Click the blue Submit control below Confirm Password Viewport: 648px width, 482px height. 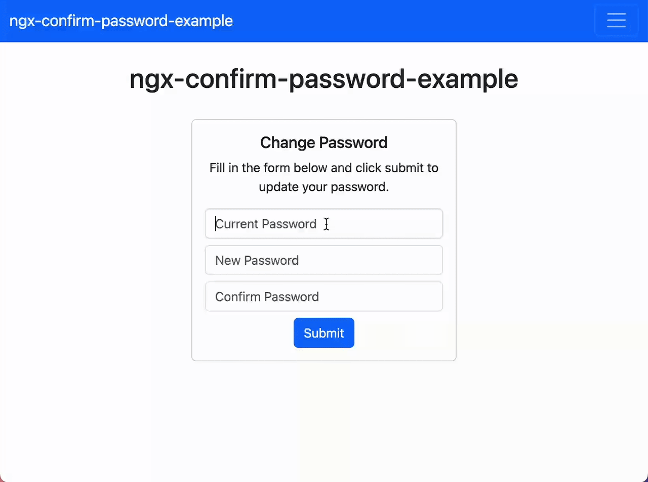coord(323,332)
